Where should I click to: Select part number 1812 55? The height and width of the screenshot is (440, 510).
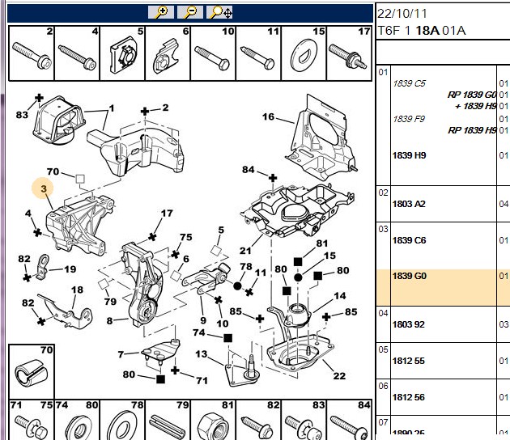(x=408, y=361)
